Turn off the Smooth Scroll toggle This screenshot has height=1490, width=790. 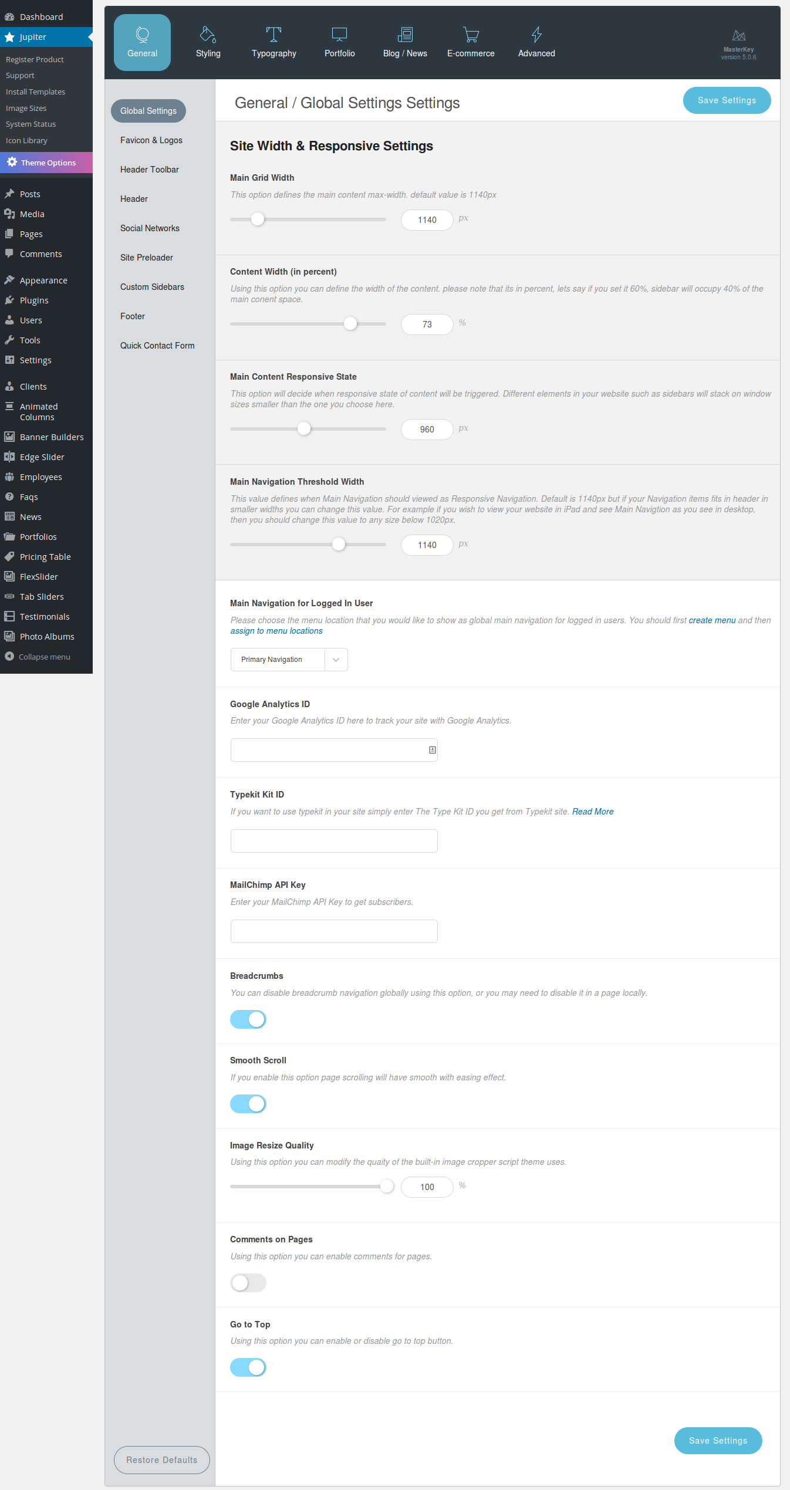point(248,1104)
